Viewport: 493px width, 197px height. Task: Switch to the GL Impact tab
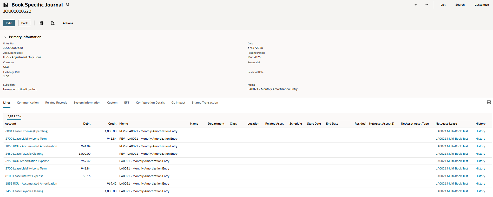point(178,103)
